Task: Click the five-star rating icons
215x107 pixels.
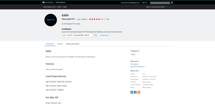Action: [x=94, y=19]
